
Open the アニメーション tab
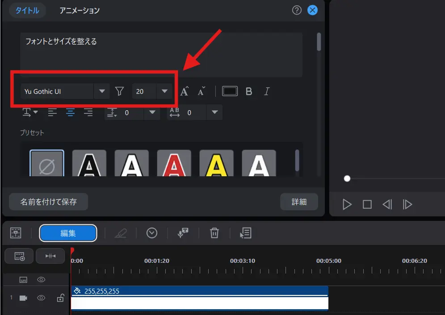coord(80,11)
